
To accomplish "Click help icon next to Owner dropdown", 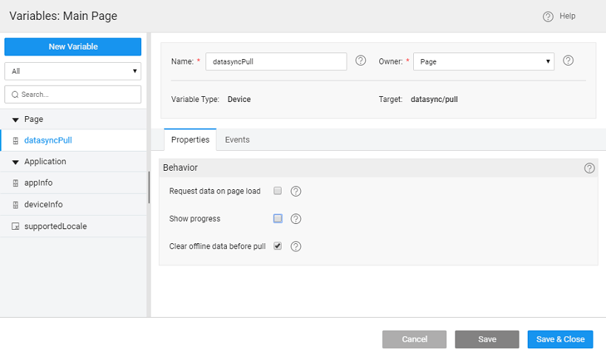I will click(x=568, y=61).
